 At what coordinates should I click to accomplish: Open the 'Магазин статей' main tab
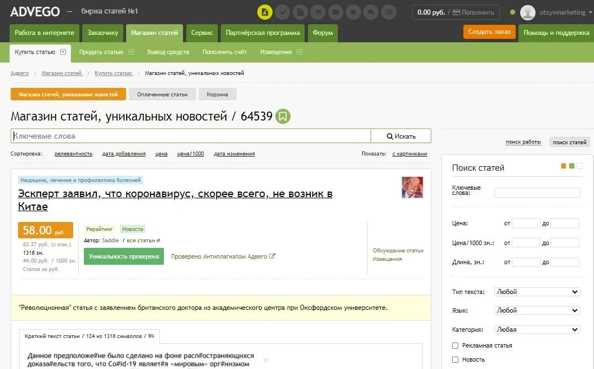[155, 33]
